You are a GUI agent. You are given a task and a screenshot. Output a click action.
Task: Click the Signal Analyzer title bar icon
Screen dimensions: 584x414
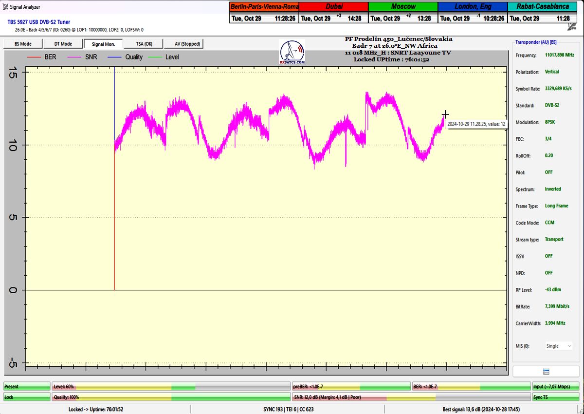pyautogui.click(x=5, y=7)
